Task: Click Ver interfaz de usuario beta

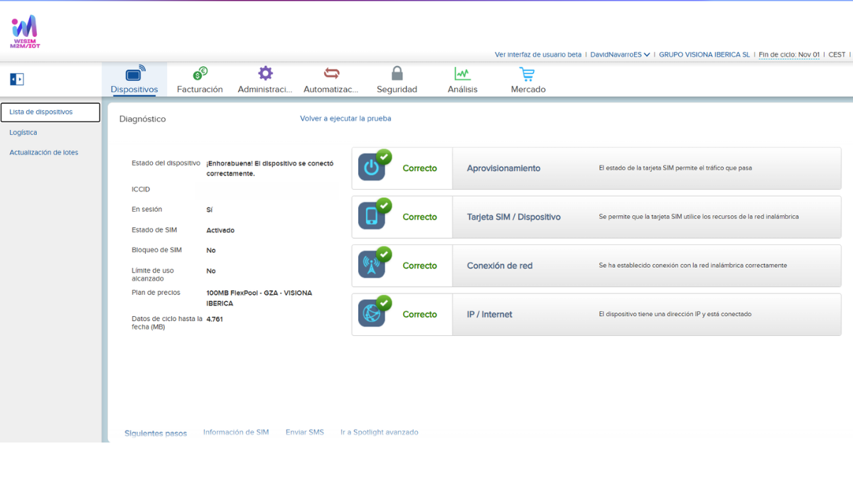Action: click(538, 54)
